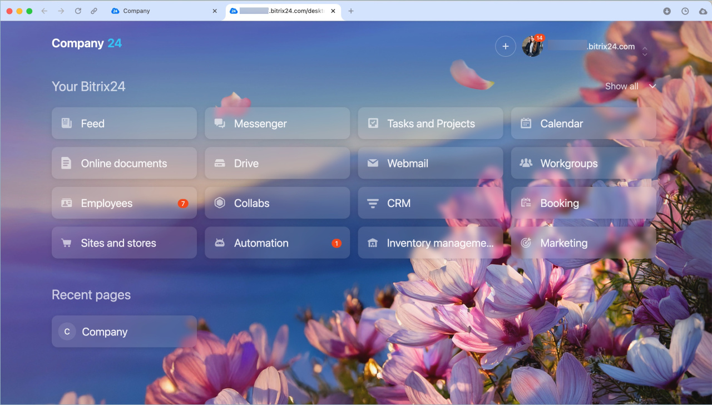This screenshot has height=405, width=712.
Task: Click the Sites and stores cart icon
Action: click(x=66, y=243)
